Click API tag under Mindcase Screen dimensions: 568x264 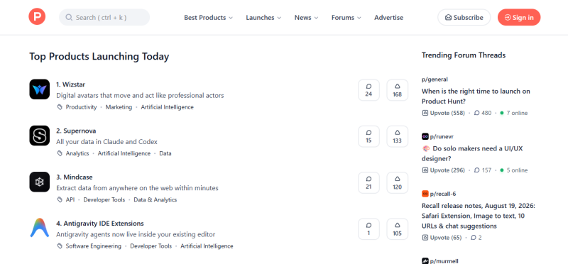point(70,200)
